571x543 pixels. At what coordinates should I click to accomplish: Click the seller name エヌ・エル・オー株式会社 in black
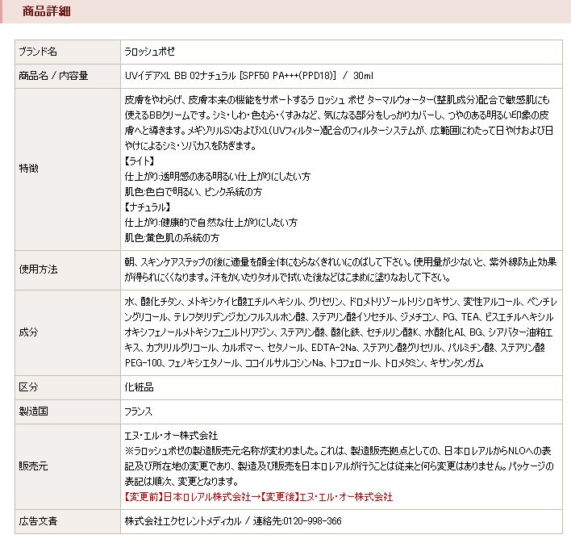[171, 436]
